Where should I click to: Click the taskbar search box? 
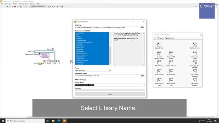[25, 121]
